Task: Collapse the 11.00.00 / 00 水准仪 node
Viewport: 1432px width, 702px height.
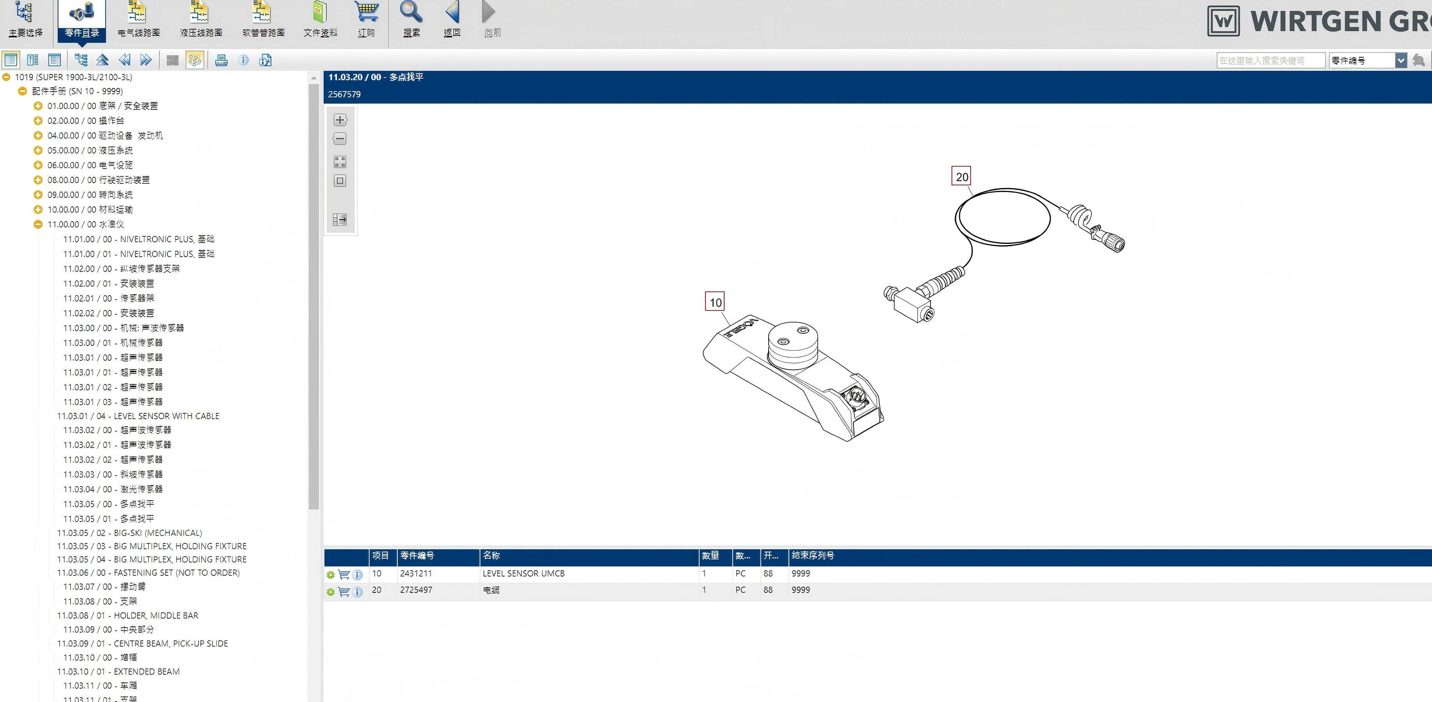Action: 38,224
